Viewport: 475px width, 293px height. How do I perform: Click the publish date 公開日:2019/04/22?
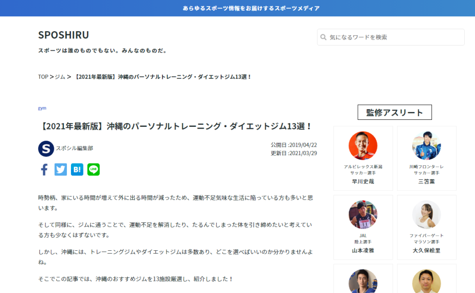[294, 145]
